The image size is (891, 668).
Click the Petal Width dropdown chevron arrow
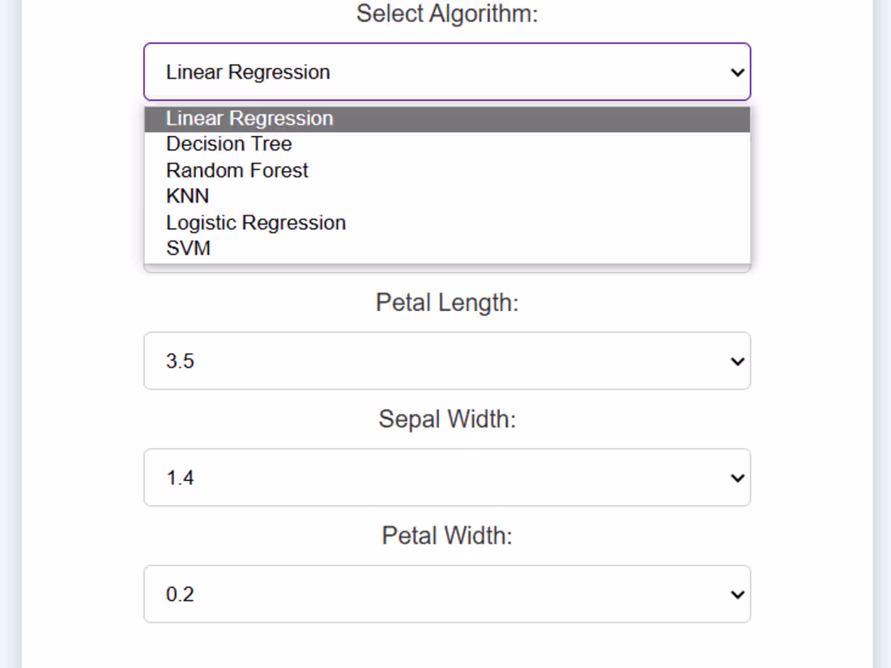click(737, 594)
